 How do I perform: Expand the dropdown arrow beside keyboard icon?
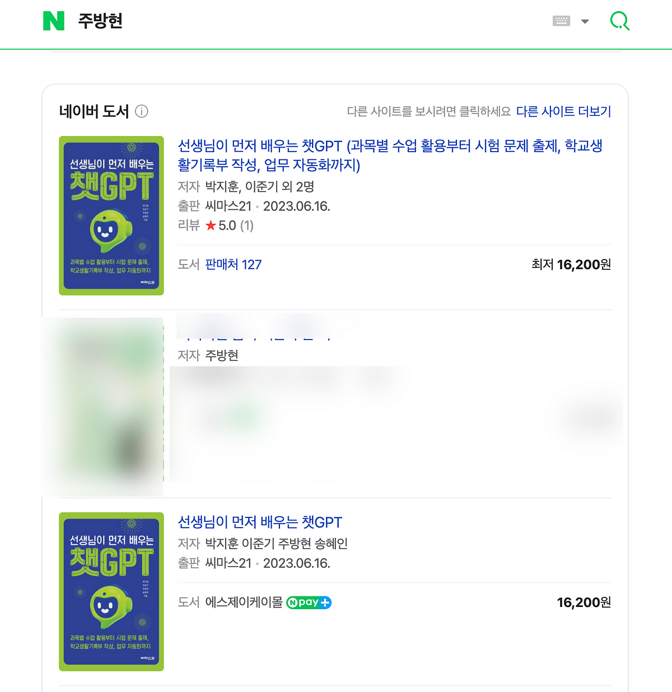tap(585, 21)
